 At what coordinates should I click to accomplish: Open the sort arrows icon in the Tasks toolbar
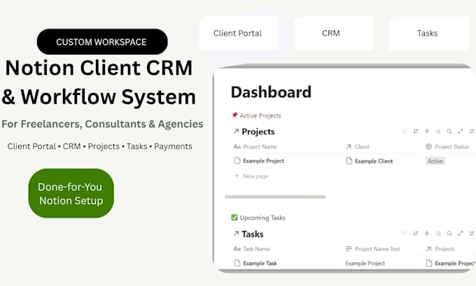coord(416,234)
